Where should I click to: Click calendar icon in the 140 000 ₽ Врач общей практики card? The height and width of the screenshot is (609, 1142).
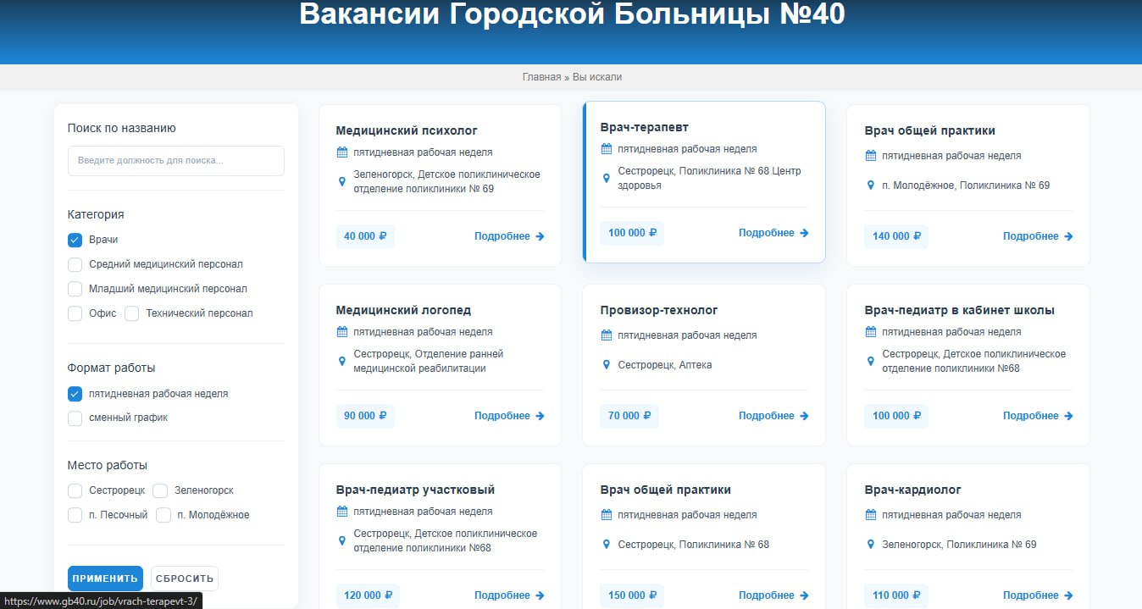click(871, 156)
